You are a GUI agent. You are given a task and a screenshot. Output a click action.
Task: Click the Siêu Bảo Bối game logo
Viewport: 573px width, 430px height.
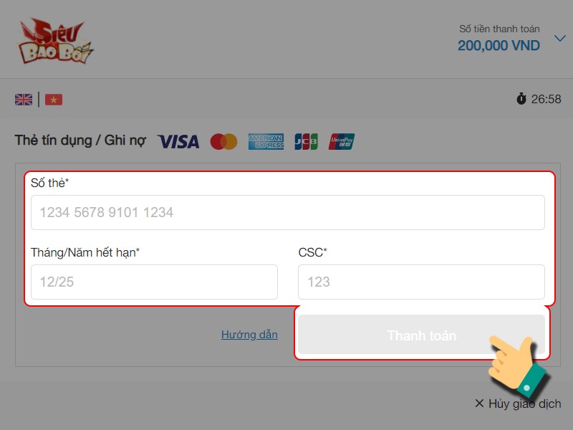pos(56,41)
